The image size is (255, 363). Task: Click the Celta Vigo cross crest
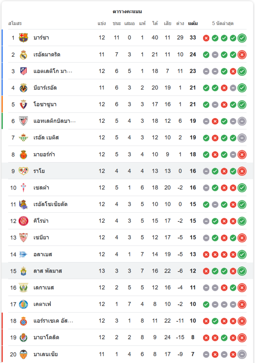23,188
